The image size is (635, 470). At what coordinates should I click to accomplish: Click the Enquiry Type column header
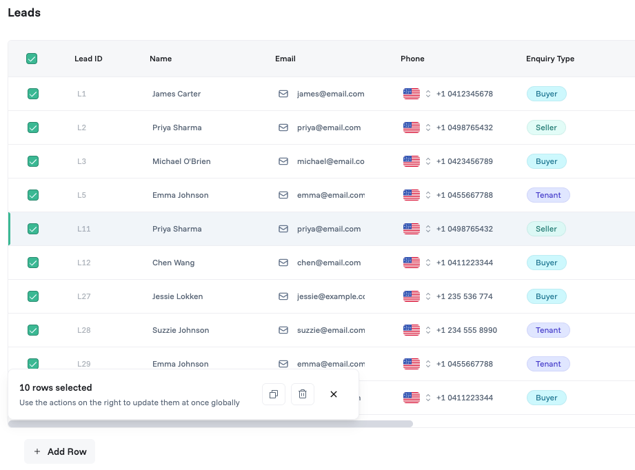coord(550,59)
